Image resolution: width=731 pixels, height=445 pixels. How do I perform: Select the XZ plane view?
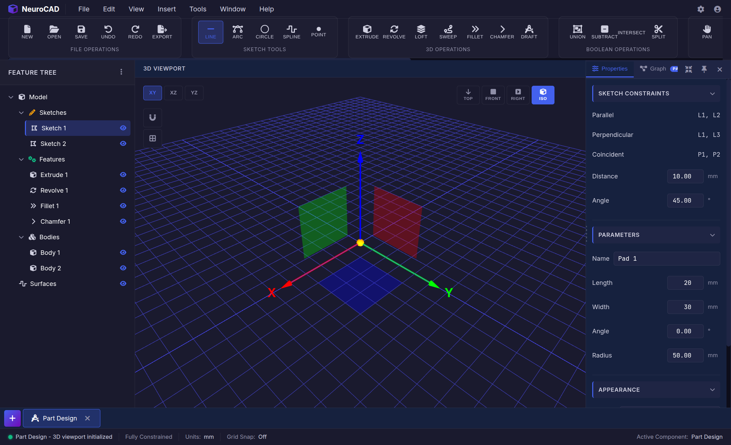coord(173,93)
